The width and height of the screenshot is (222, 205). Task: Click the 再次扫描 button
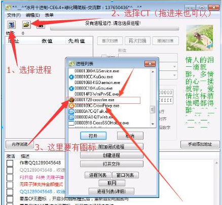(137, 40)
